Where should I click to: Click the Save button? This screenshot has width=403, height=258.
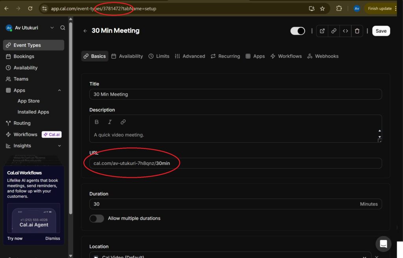coord(381,31)
